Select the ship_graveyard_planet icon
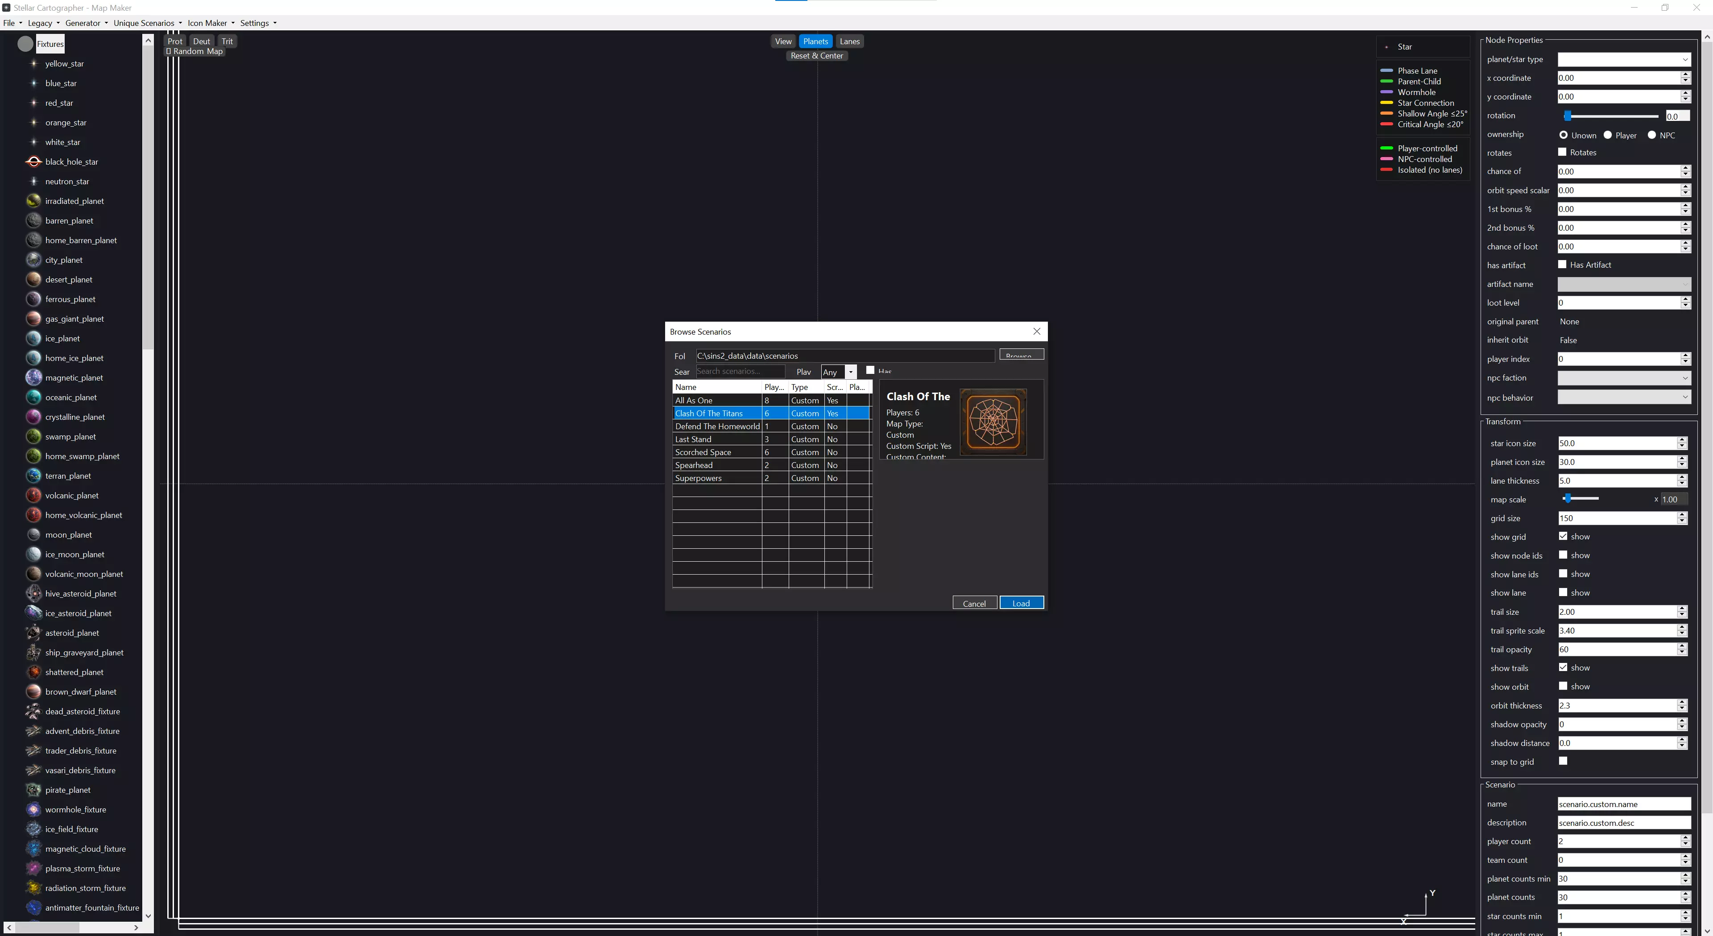 click(x=33, y=653)
